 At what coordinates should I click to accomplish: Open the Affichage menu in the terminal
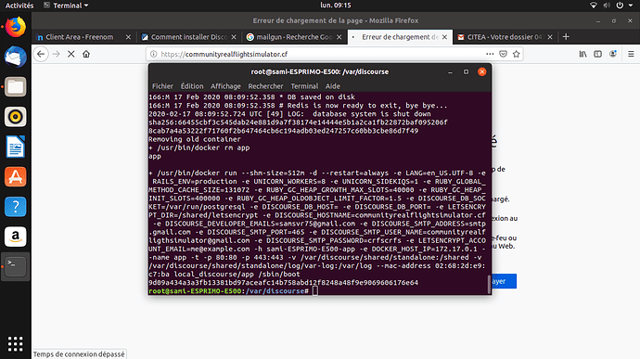[225, 86]
